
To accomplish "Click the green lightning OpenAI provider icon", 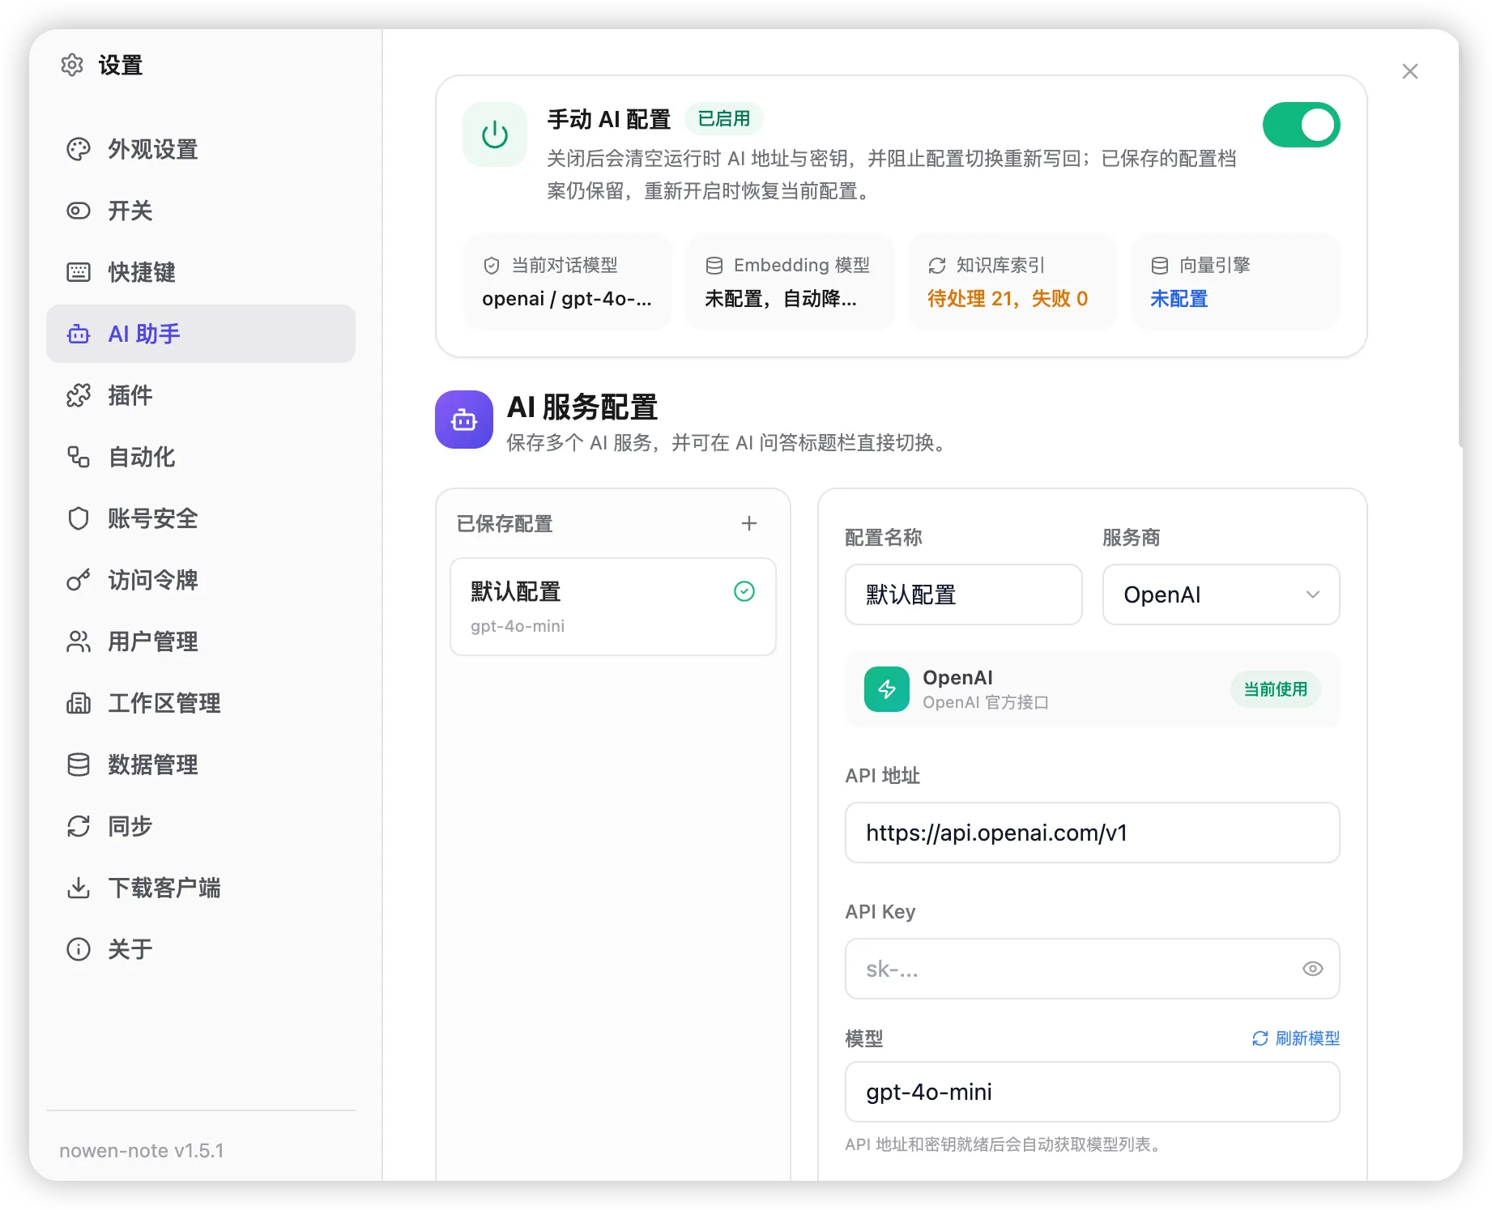I will (x=887, y=689).
